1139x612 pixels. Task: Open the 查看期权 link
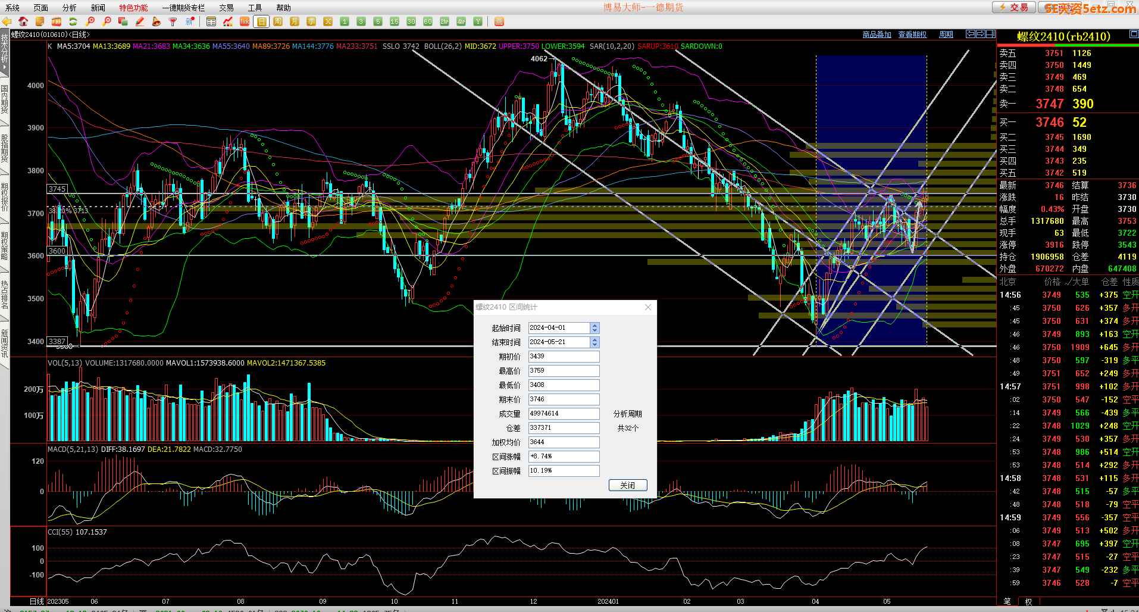tap(913, 35)
